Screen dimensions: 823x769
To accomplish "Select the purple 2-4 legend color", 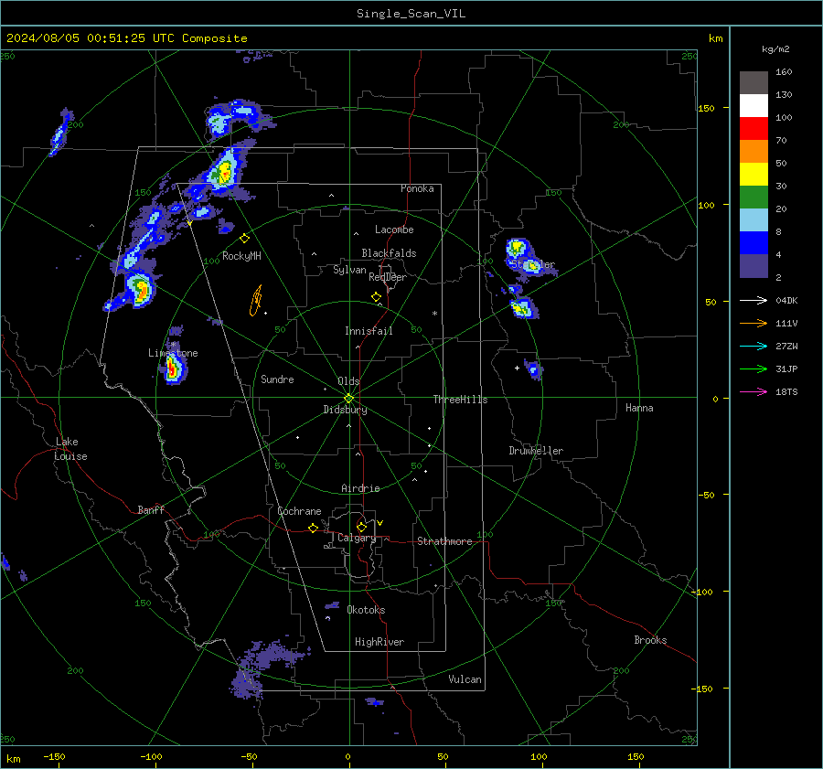I will 754,265.
